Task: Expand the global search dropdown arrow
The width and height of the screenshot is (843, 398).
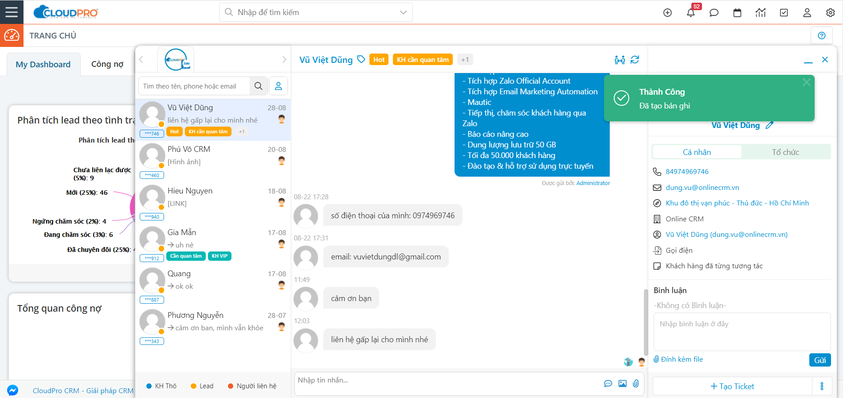Action: [403, 12]
